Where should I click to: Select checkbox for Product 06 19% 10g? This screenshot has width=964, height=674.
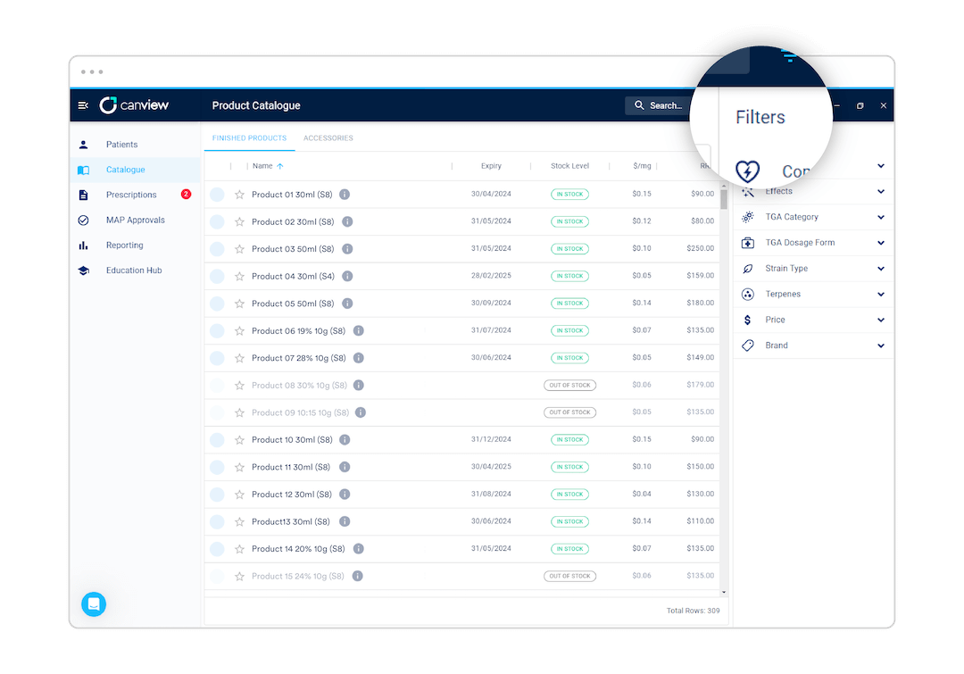pyautogui.click(x=217, y=331)
